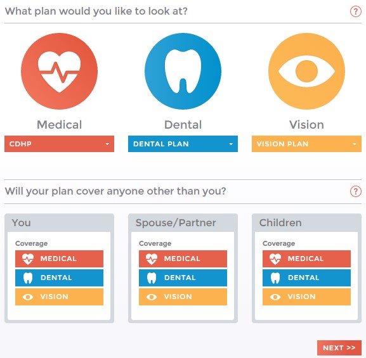
Task: Open help for plan selection question
Action: [355, 11]
